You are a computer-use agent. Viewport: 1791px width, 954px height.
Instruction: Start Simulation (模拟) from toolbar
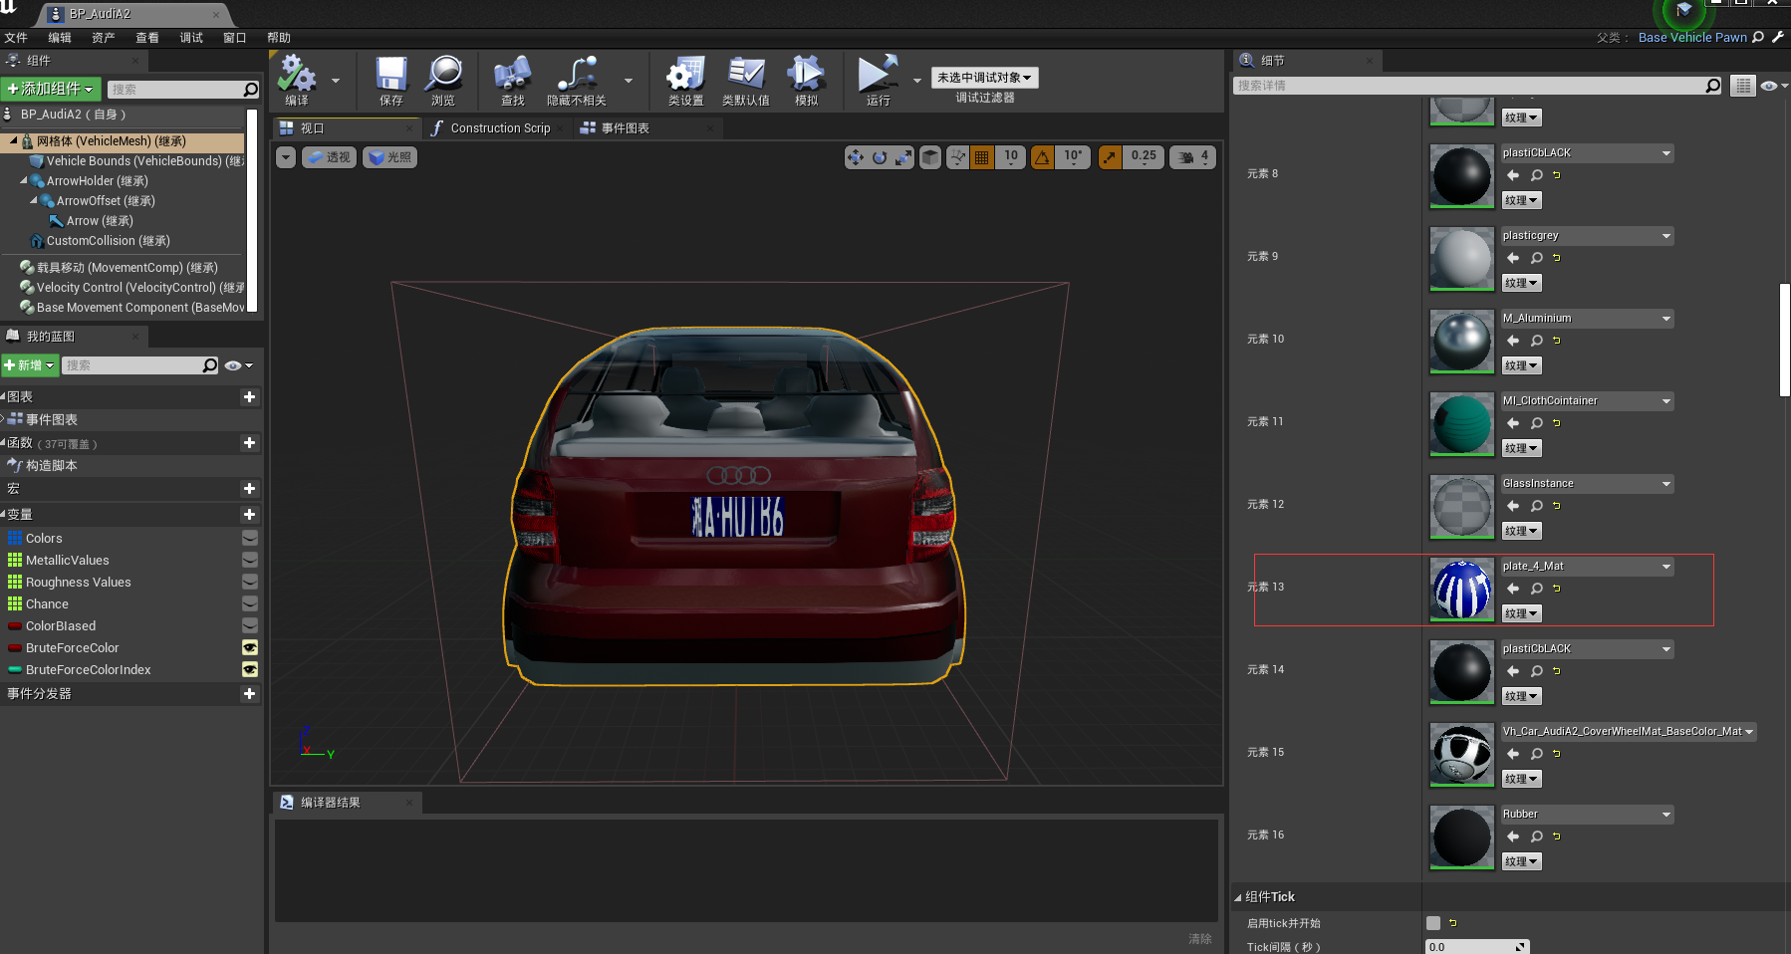coord(806,76)
